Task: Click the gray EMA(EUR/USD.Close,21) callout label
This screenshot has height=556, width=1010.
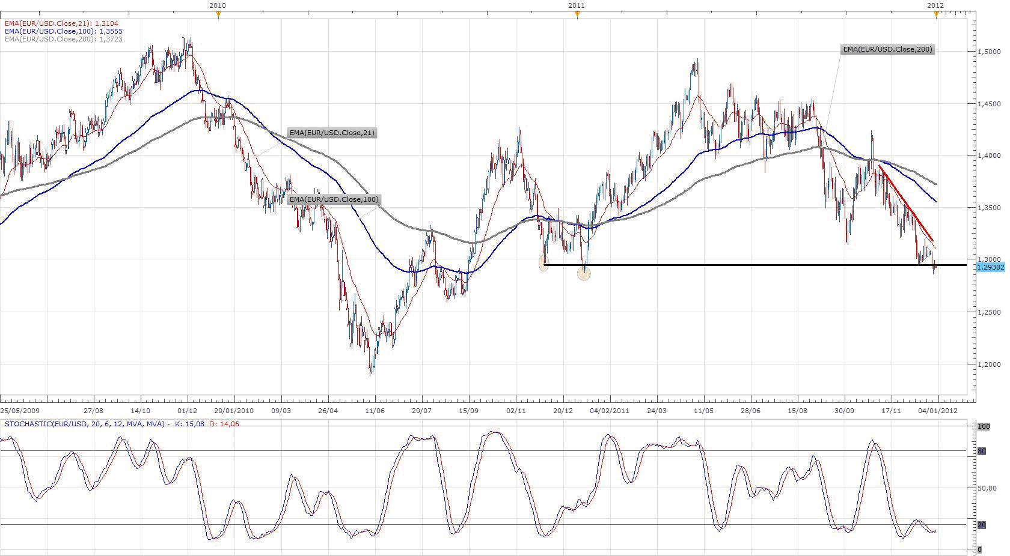Action: coord(332,133)
